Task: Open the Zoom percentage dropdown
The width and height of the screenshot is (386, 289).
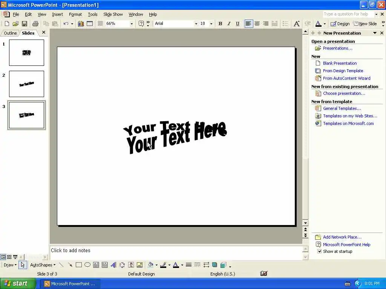Action: (x=132, y=24)
